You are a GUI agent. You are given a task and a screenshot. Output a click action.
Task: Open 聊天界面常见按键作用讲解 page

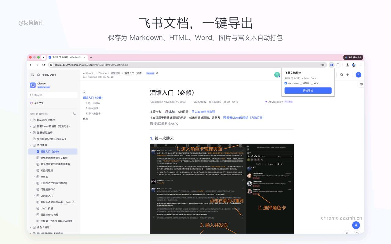pyautogui.click(x=55, y=164)
